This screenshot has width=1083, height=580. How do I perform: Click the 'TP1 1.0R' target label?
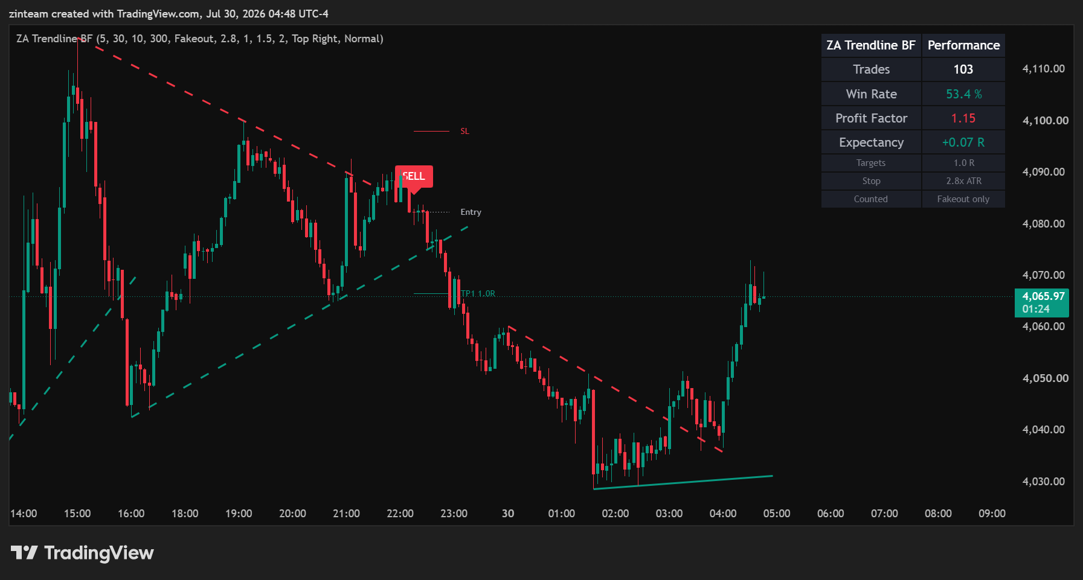coord(478,294)
